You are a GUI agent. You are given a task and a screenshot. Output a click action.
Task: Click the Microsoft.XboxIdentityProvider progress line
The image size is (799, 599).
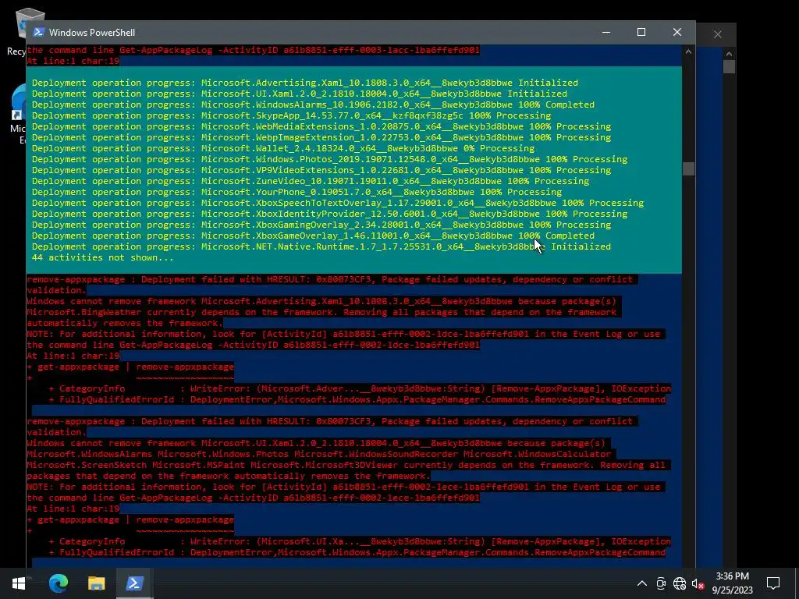(330, 214)
